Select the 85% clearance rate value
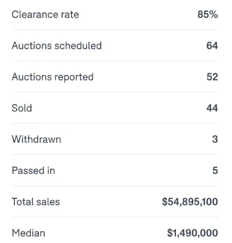Screen dimensions: 232x243 click(208, 14)
